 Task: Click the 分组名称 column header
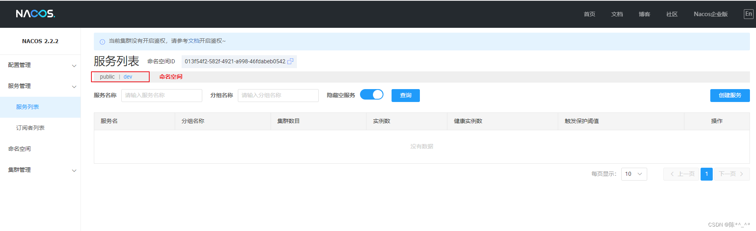[x=222, y=121]
